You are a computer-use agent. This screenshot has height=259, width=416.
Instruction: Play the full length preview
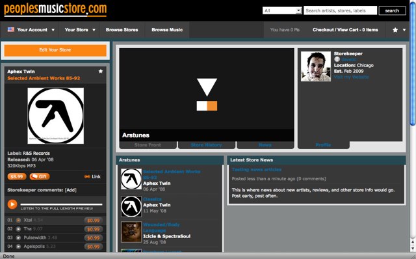12,204
